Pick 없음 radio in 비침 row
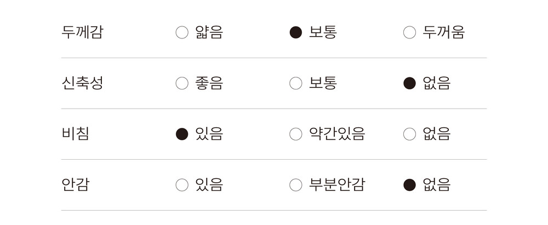 (409, 134)
